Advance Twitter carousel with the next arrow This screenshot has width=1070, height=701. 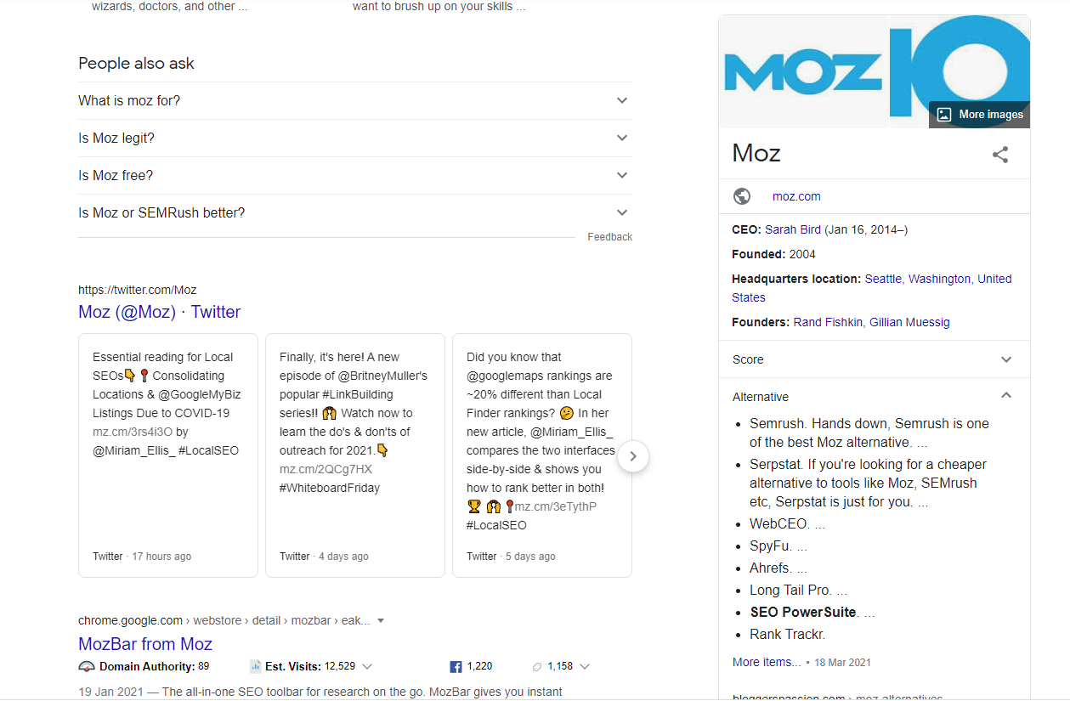[632, 456]
